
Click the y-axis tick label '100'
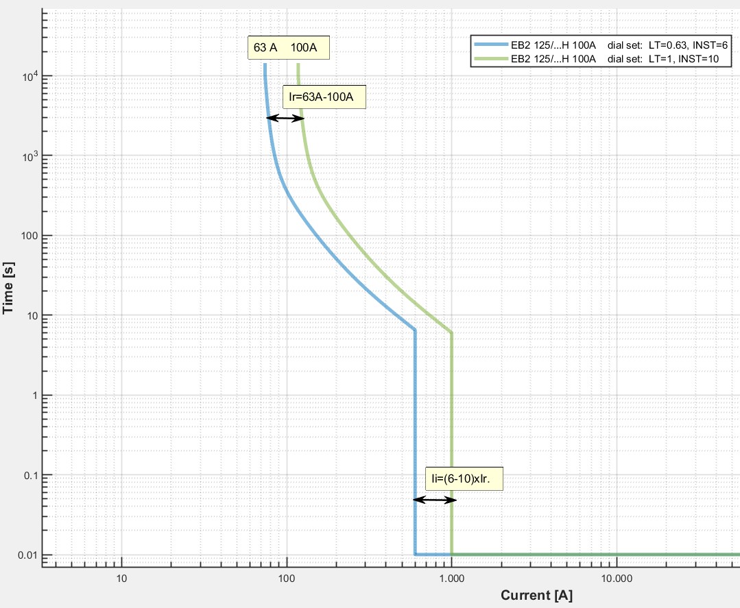click(x=29, y=236)
